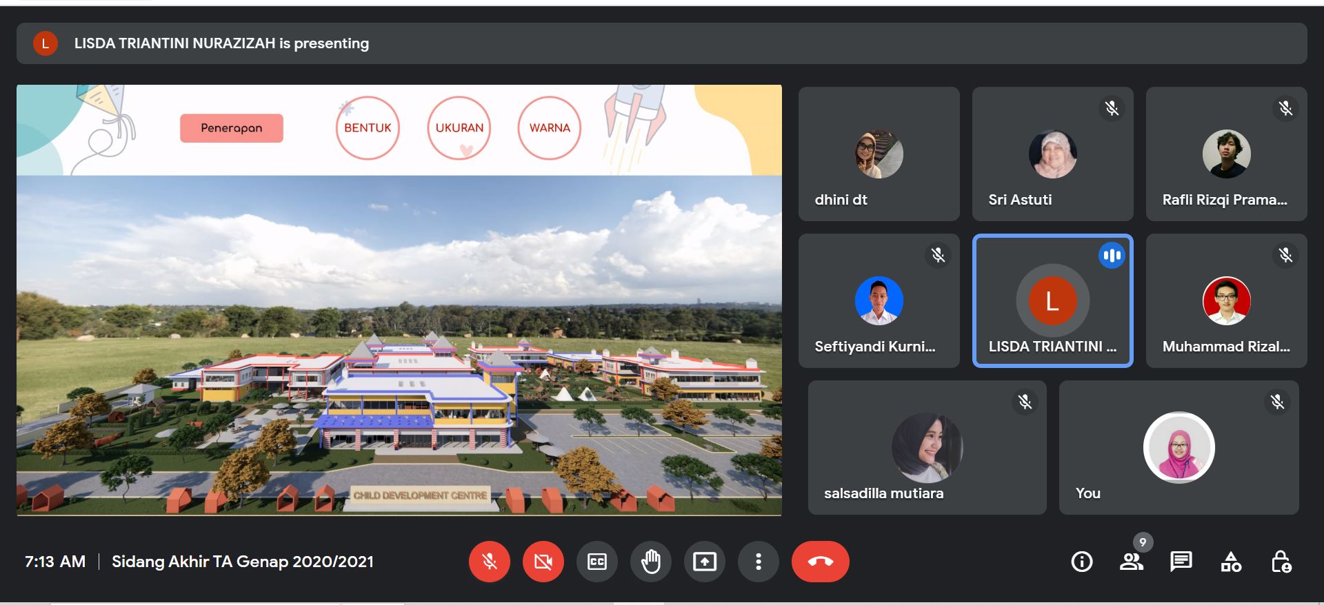Open the chat messages panel
The height and width of the screenshot is (605, 1324).
click(x=1181, y=562)
